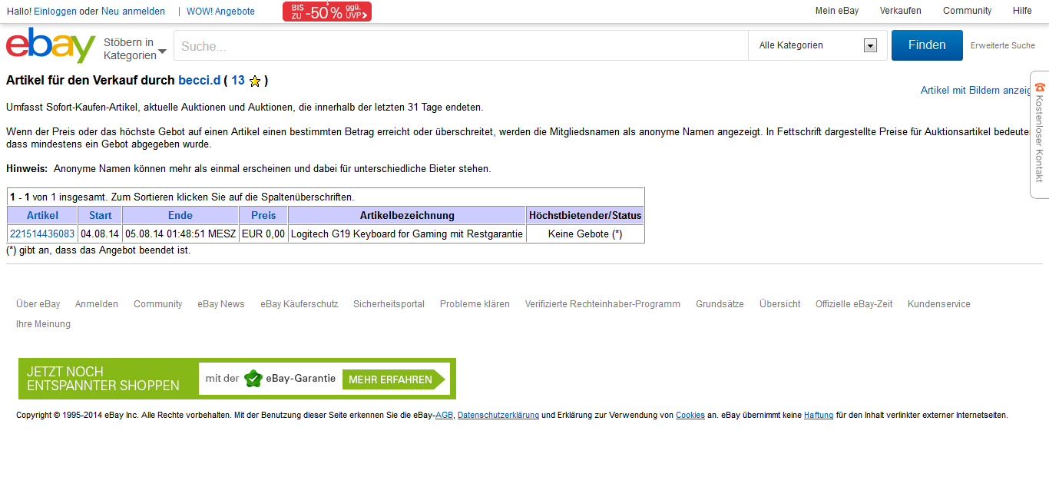Sort table by Start column header
The width and height of the screenshot is (1049, 487).
100,215
